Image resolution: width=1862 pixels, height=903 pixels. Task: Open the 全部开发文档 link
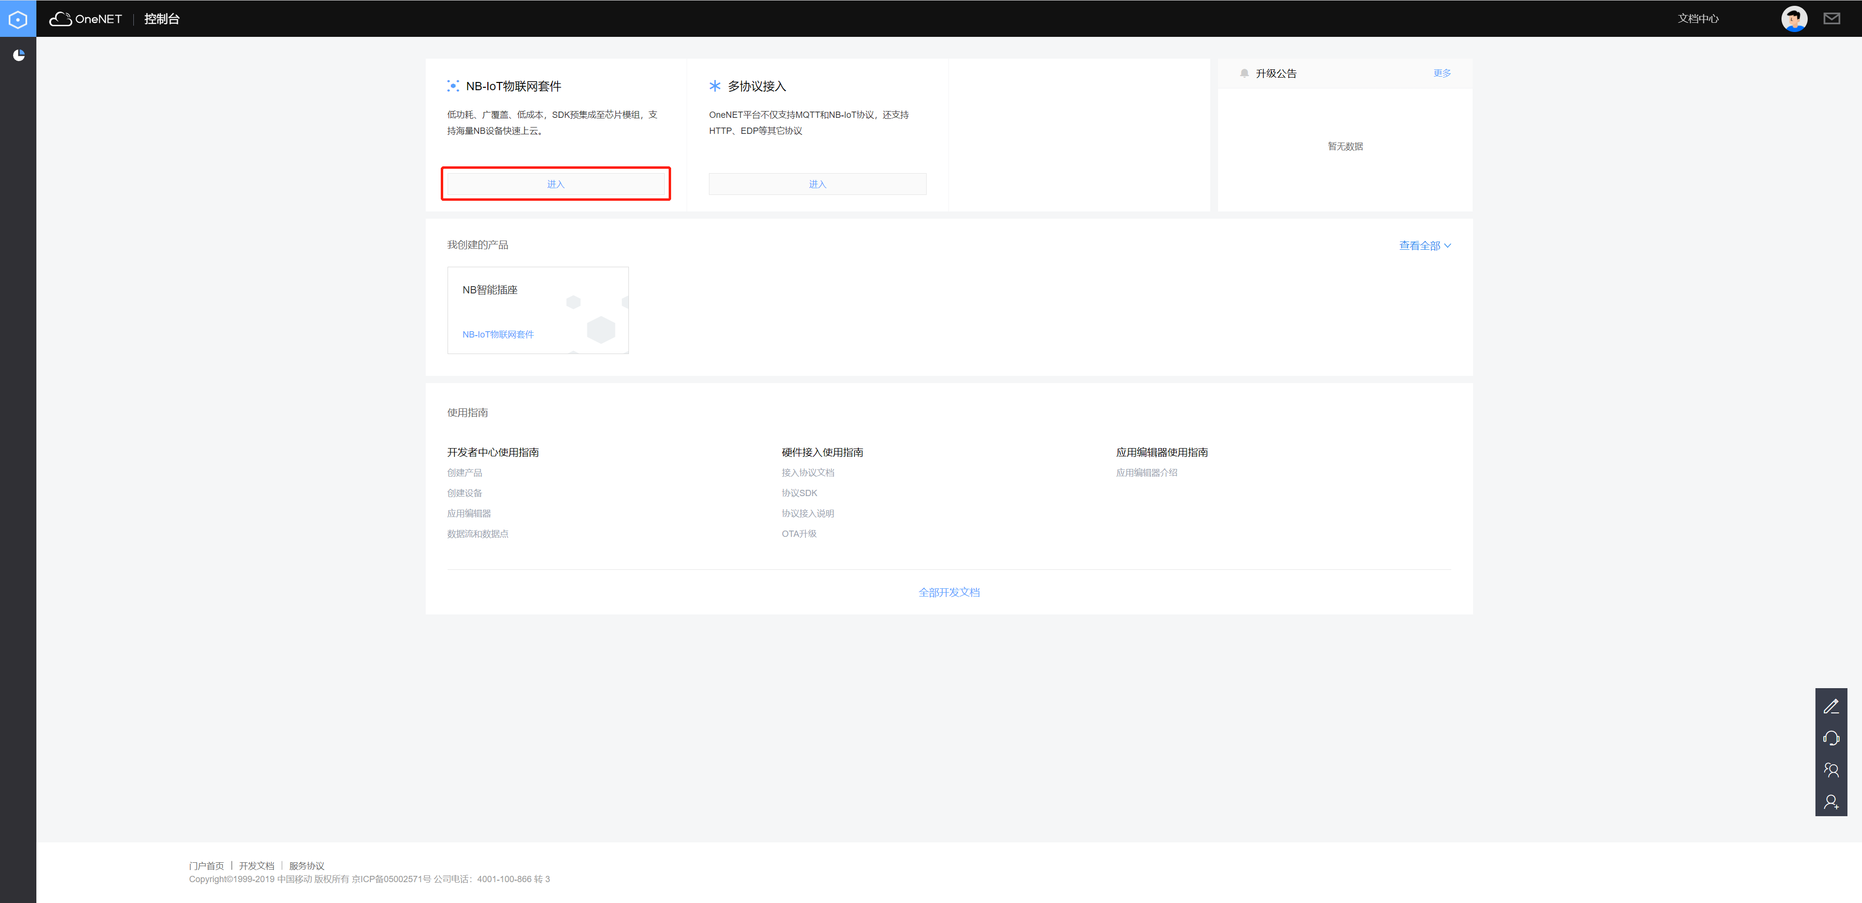[x=948, y=592]
